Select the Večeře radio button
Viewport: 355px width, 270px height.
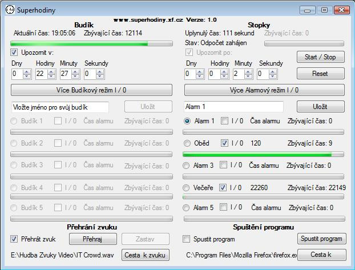(x=186, y=188)
